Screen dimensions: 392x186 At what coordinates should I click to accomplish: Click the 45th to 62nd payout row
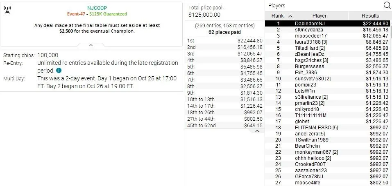coord(224,125)
